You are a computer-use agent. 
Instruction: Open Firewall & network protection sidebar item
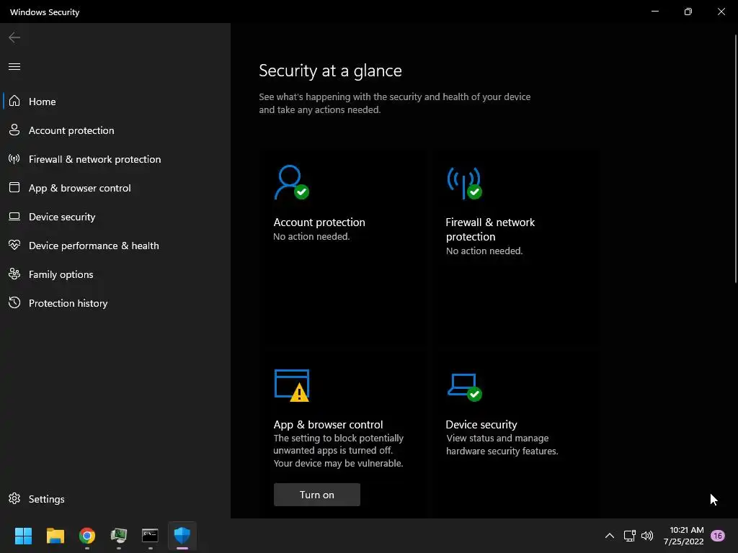115,159
